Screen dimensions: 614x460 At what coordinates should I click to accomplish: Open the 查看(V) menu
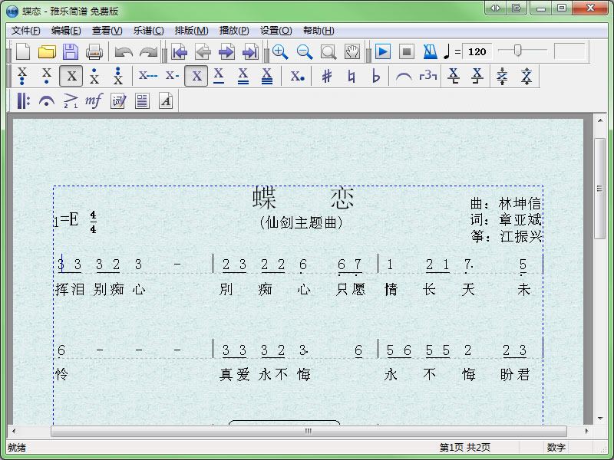(x=107, y=31)
